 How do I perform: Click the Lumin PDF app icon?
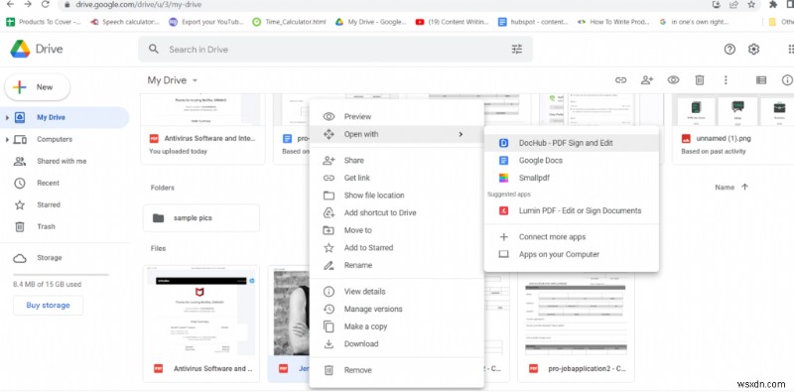point(503,210)
